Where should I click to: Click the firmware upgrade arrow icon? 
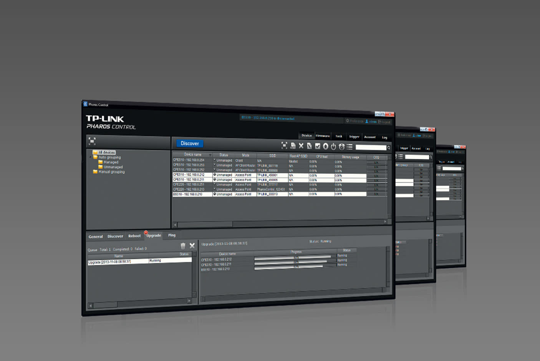coord(325,146)
